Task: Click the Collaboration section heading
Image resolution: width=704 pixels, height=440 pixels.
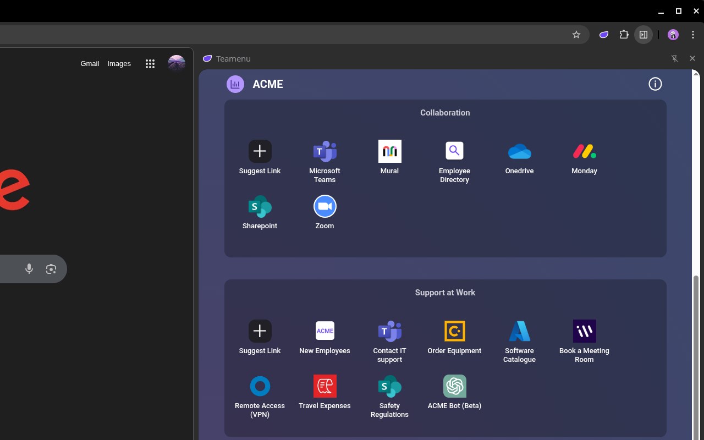Action: tap(445, 113)
